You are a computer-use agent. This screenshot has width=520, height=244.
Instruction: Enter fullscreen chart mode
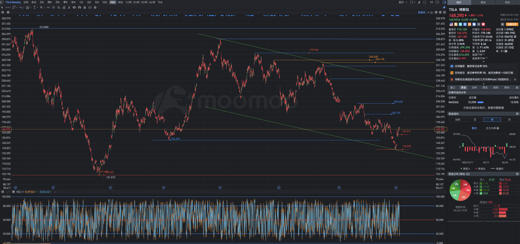(x=425, y=2)
